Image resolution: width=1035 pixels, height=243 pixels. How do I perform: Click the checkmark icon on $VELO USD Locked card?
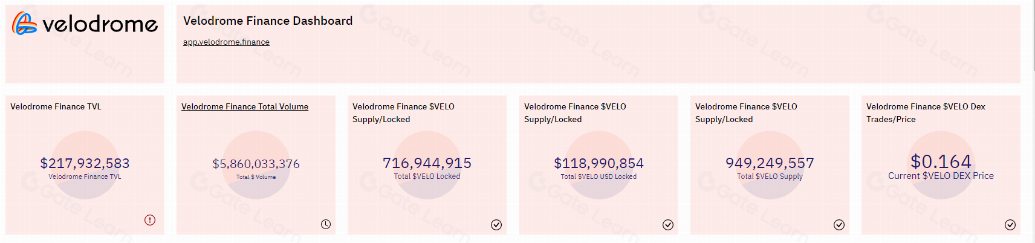(668, 225)
